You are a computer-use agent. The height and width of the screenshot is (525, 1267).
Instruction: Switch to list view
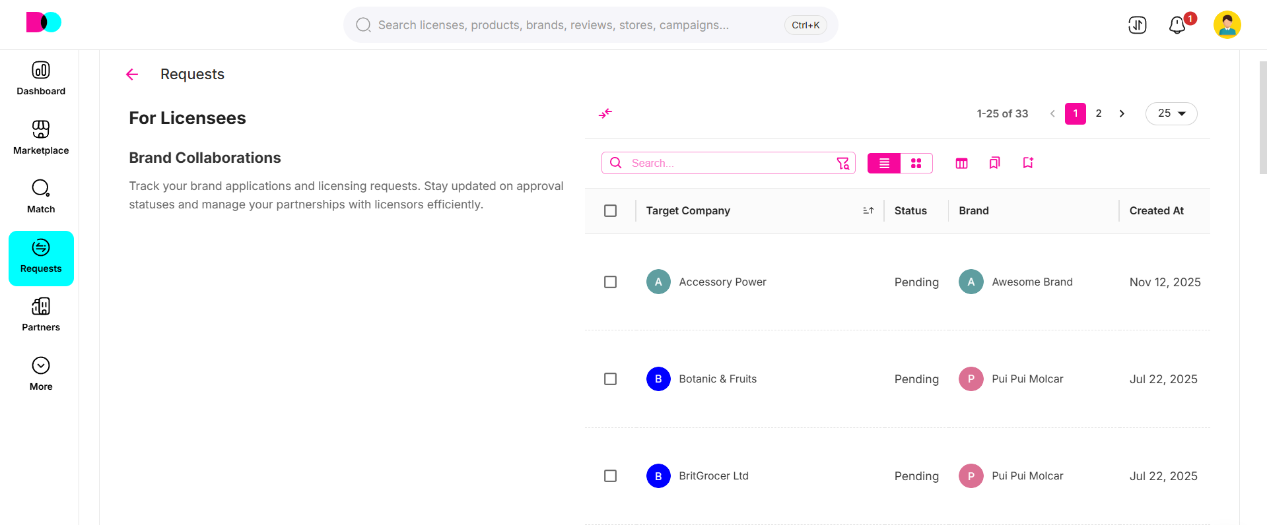[884, 163]
